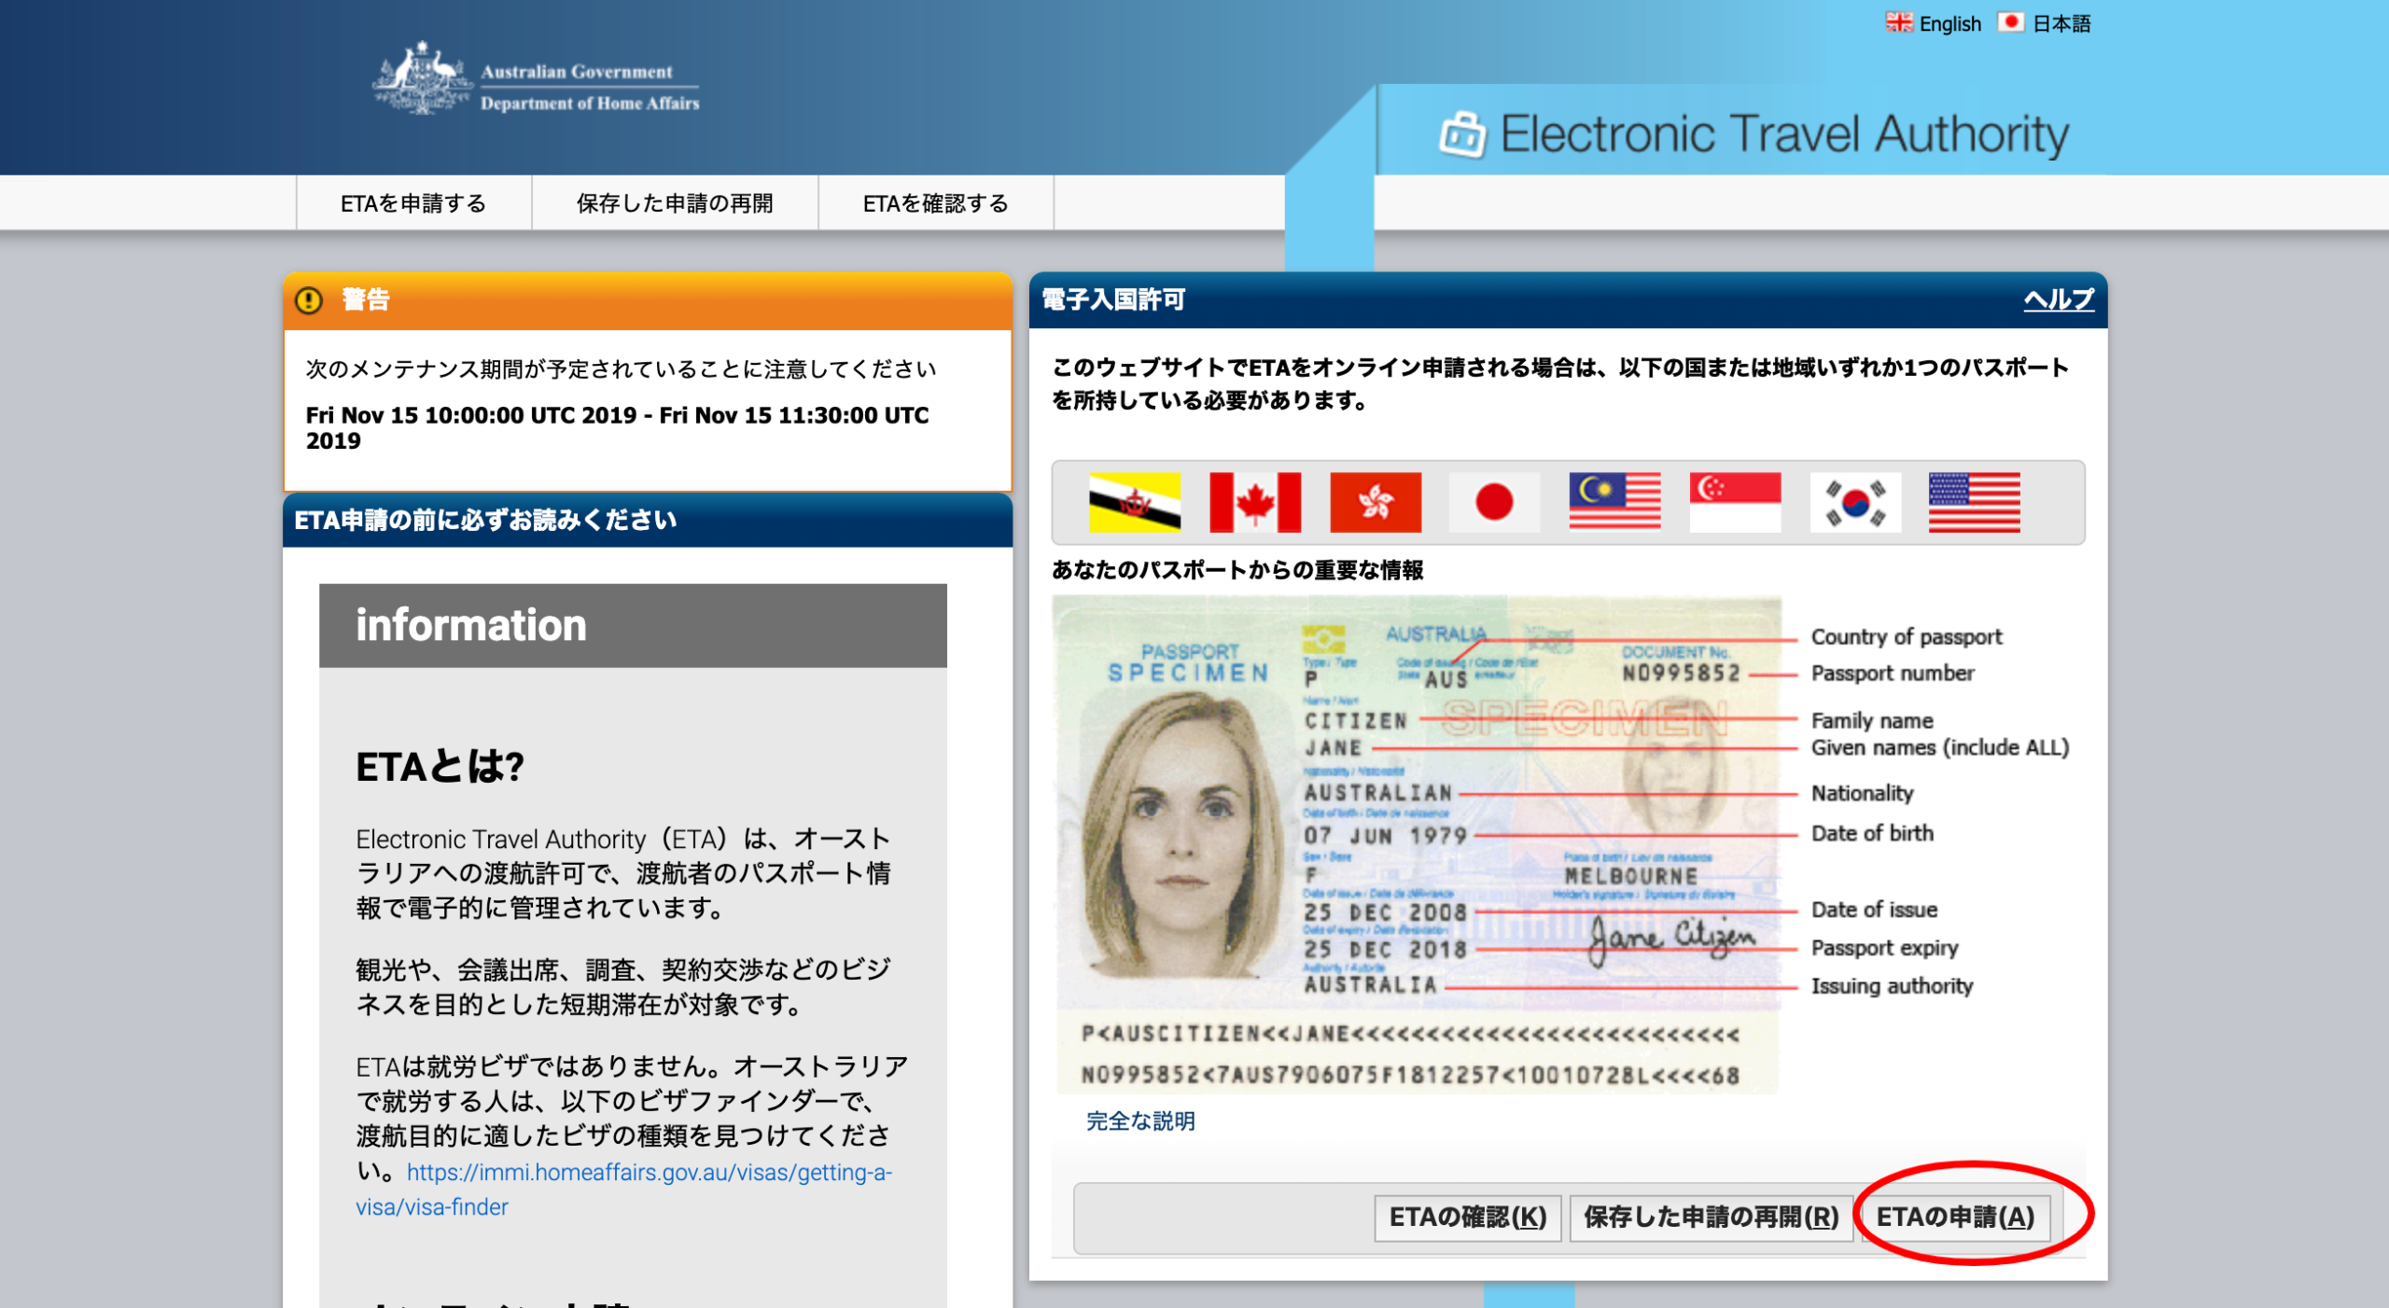The image size is (2389, 1308).
Task: Click the Malaysia flag icon
Action: coord(1615,502)
